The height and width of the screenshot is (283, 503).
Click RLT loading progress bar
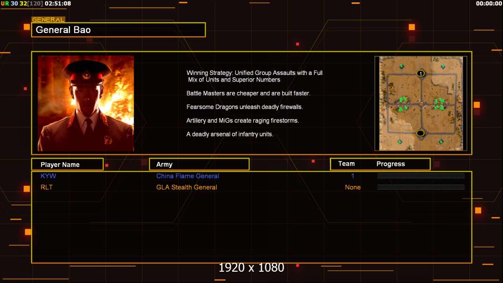[421, 187]
